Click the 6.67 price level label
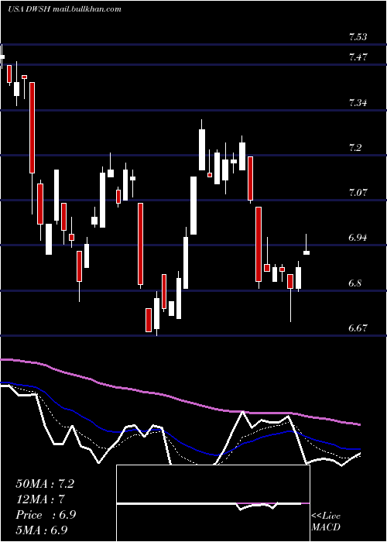This screenshot has height=542, width=387. pyautogui.click(x=358, y=328)
